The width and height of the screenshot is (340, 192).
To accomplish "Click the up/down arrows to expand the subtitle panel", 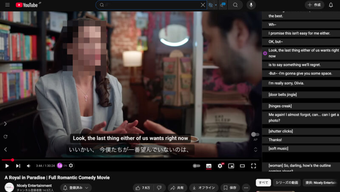I will click(x=256, y=149).
